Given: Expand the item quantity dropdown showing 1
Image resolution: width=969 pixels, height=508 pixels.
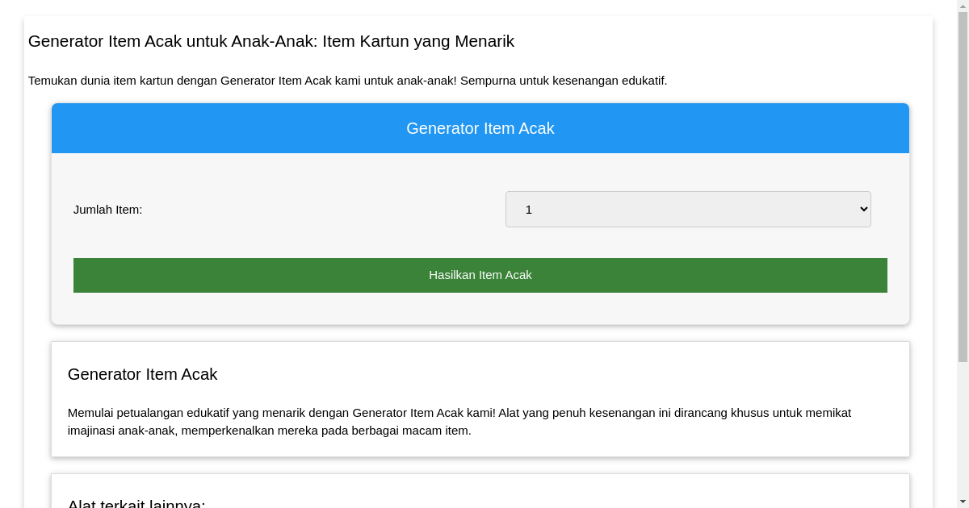Looking at the screenshot, I should [688, 209].
